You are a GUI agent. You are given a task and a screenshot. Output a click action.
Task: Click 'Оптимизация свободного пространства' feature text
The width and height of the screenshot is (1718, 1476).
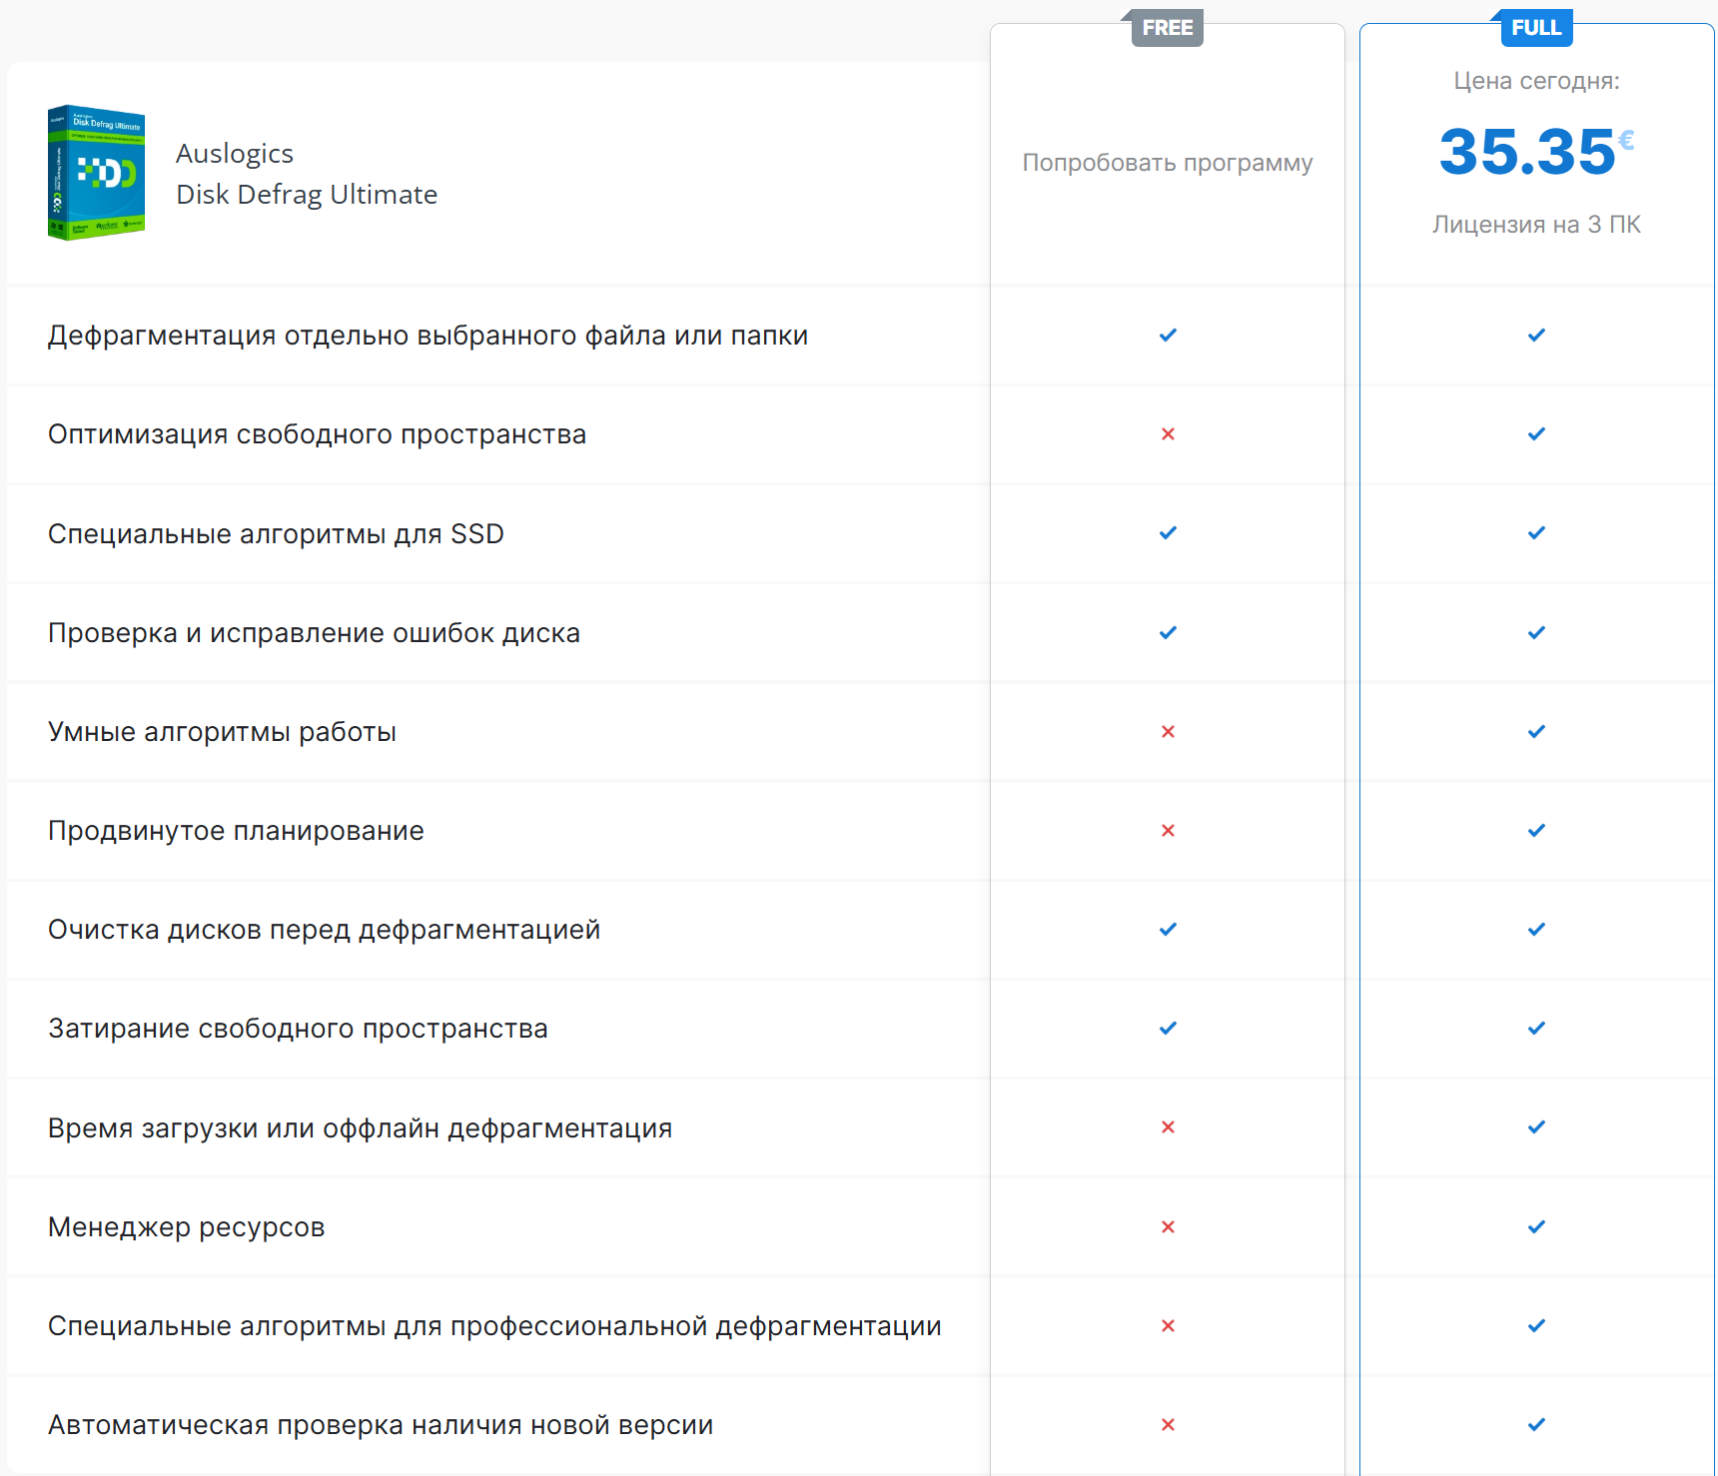317,435
